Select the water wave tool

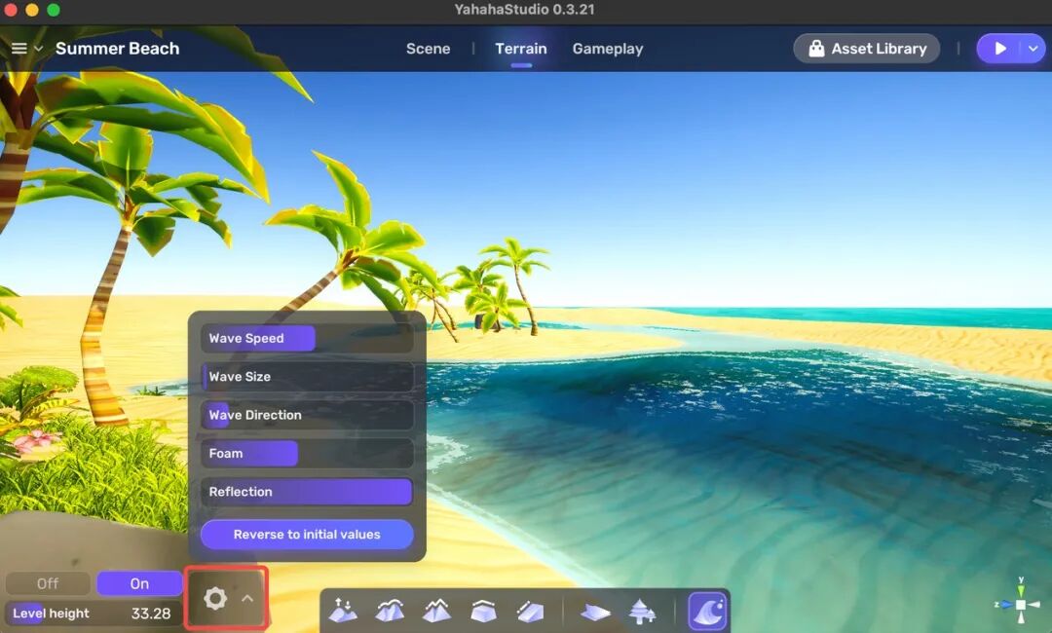pyautogui.click(x=708, y=611)
